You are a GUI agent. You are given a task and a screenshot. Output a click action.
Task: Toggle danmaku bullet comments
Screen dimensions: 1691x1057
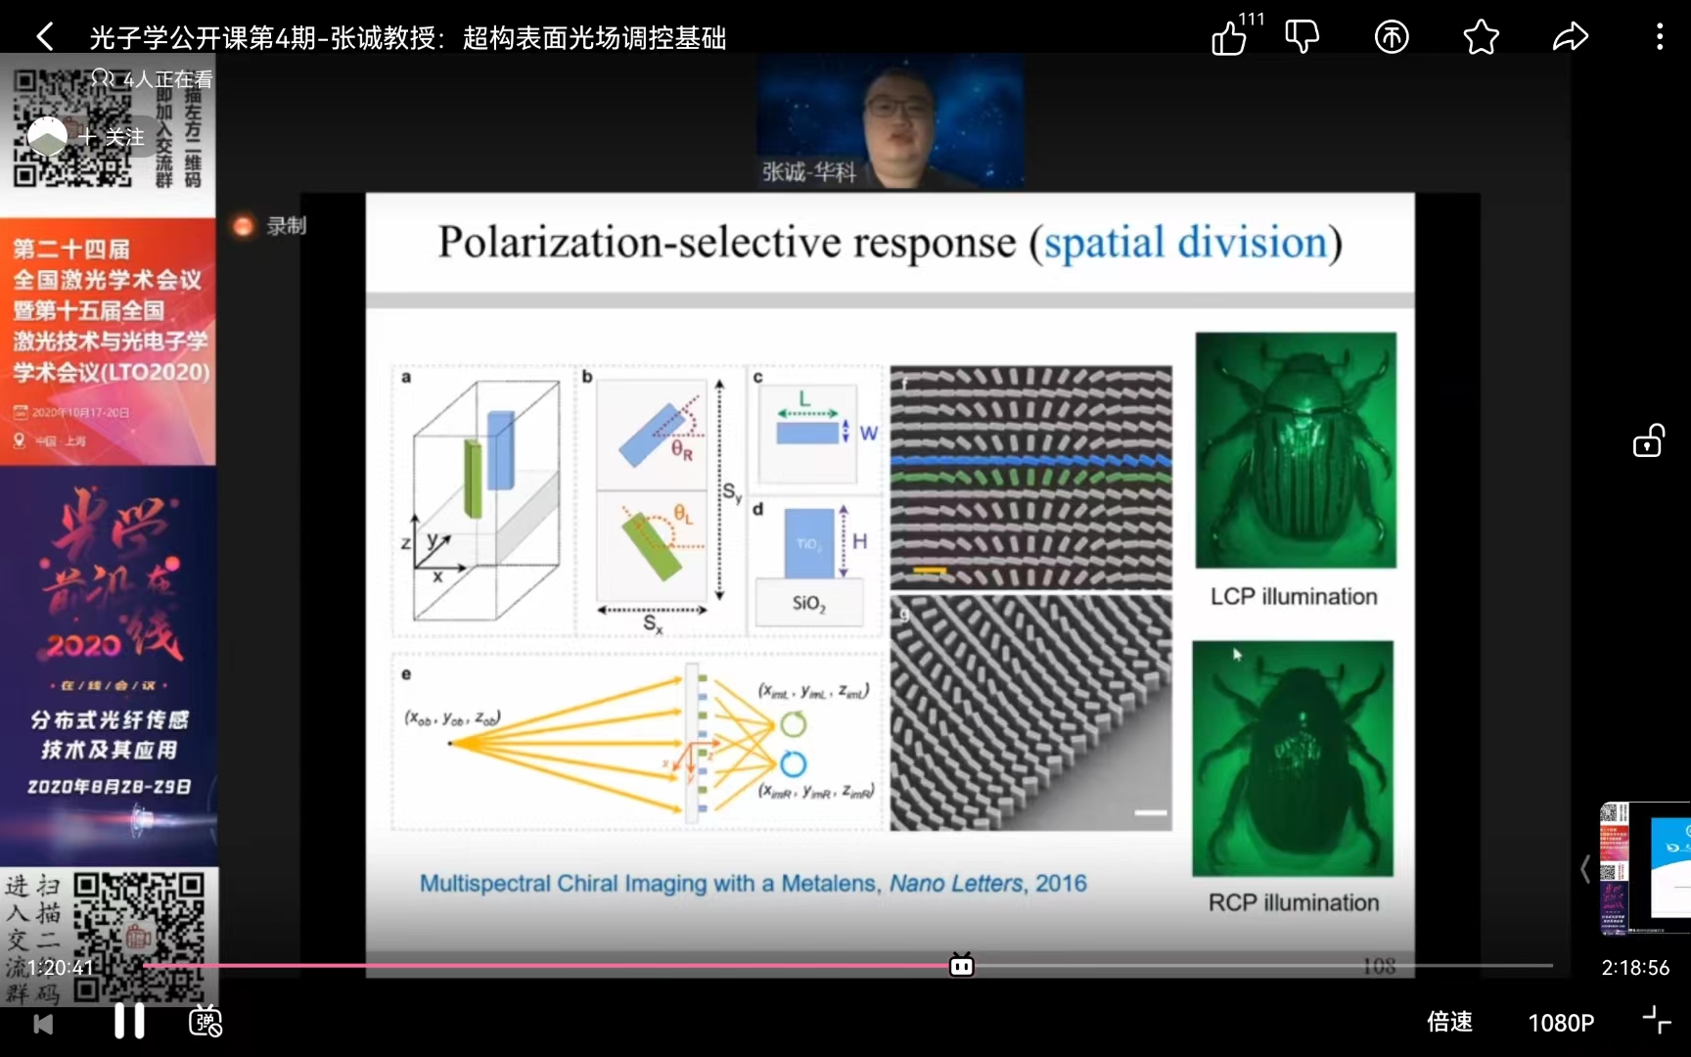point(206,1021)
